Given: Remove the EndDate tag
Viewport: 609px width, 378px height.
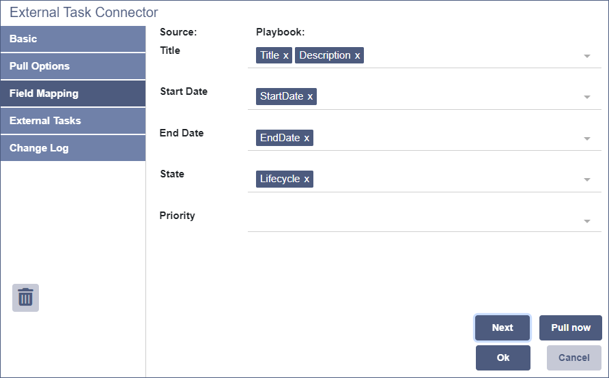Looking at the screenshot, I should (307, 138).
